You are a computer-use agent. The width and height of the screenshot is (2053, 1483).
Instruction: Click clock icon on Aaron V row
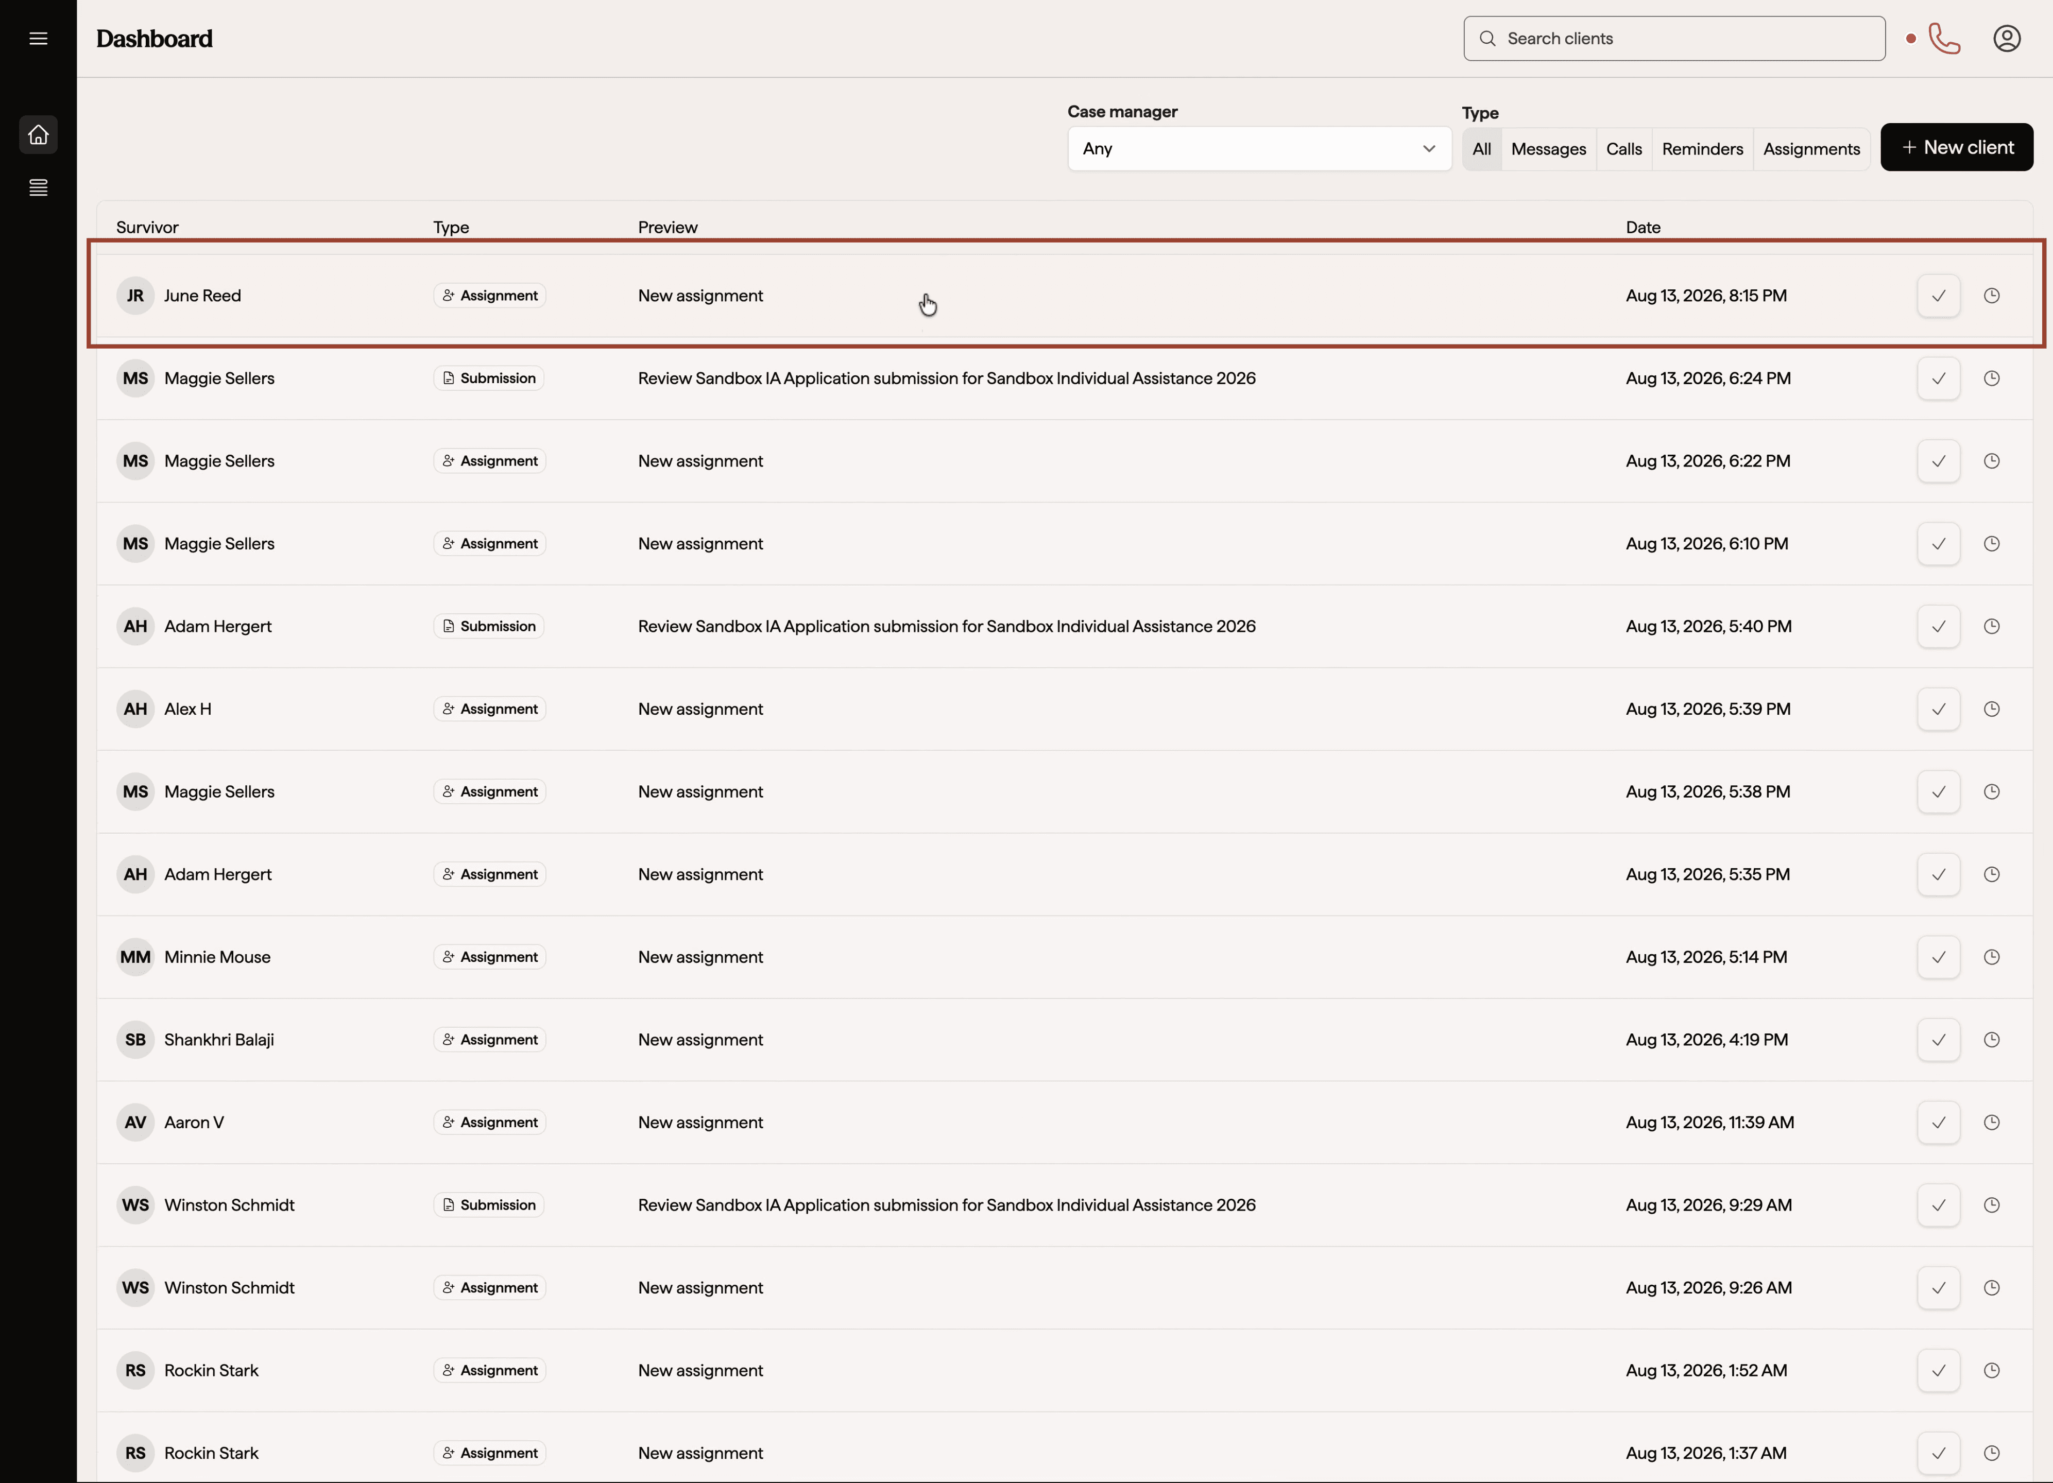[x=1991, y=1122]
